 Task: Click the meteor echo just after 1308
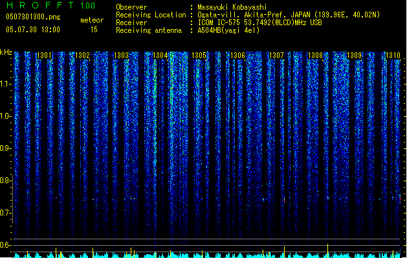pos(328,198)
